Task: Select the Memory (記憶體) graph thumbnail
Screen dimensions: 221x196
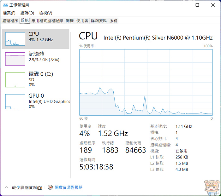Action: [15, 59]
